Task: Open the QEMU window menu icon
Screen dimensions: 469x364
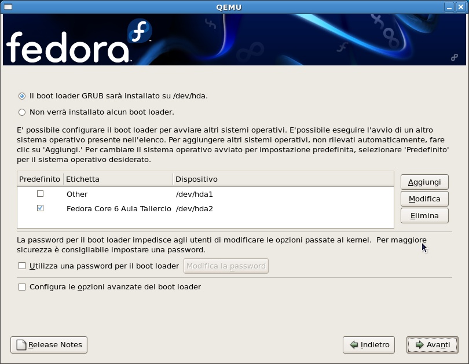Action: (8, 6)
